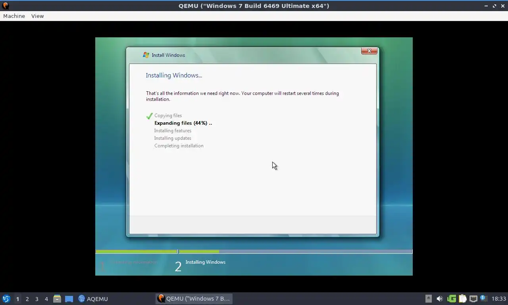This screenshot has width=508, height=305.
Task: Switch to AQEMU taskbar entry
Action: point(93,299)
